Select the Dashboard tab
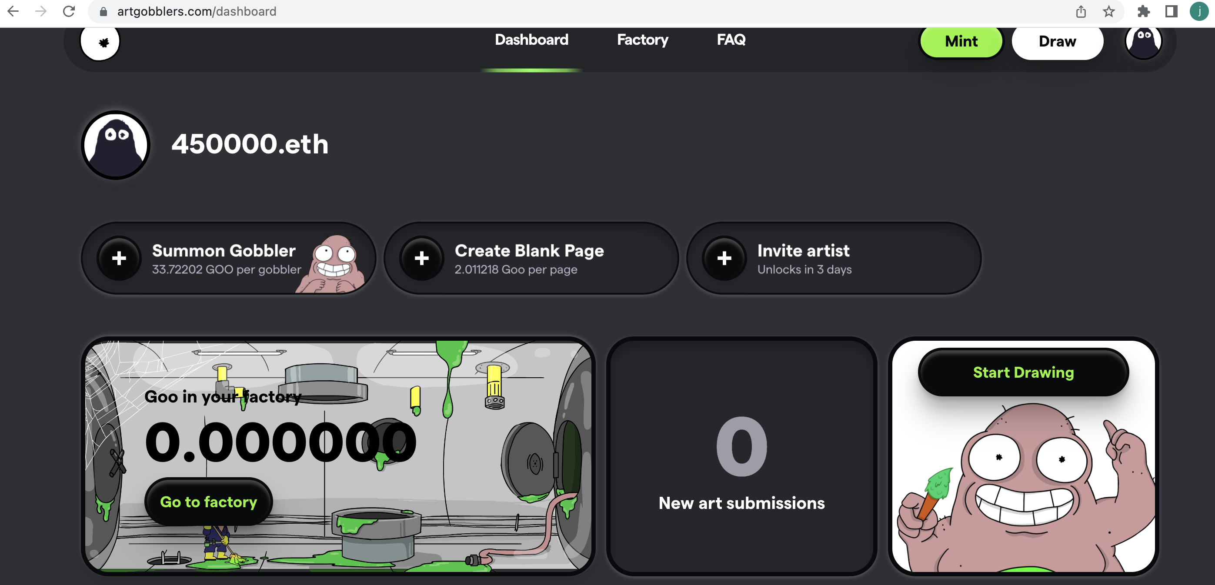This screenshot has width=1215, height=585. (x=531, y=40)
